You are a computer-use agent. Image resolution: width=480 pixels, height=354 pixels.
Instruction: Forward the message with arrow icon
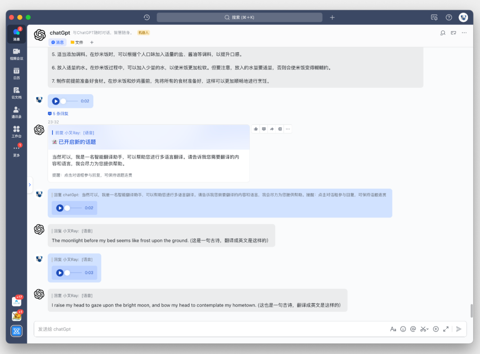tap(272, 129)
